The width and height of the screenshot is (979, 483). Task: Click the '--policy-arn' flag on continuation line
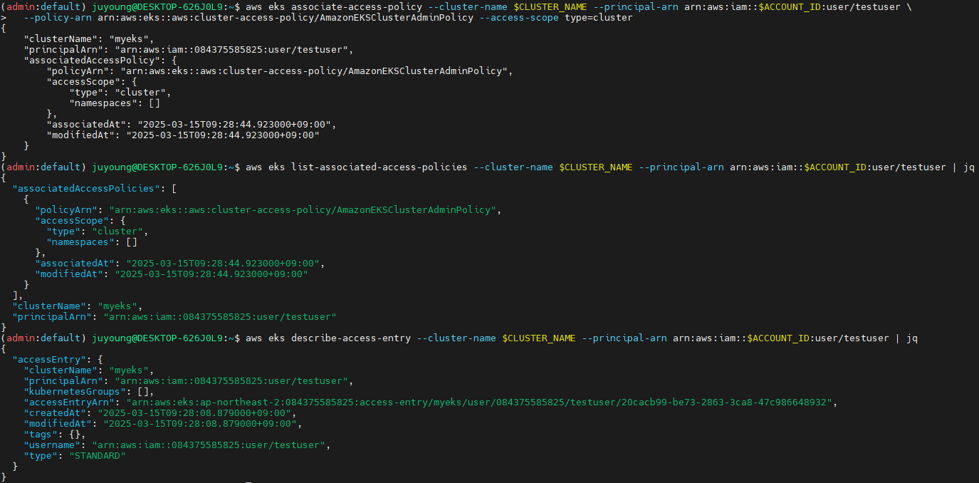pos(57,17)
